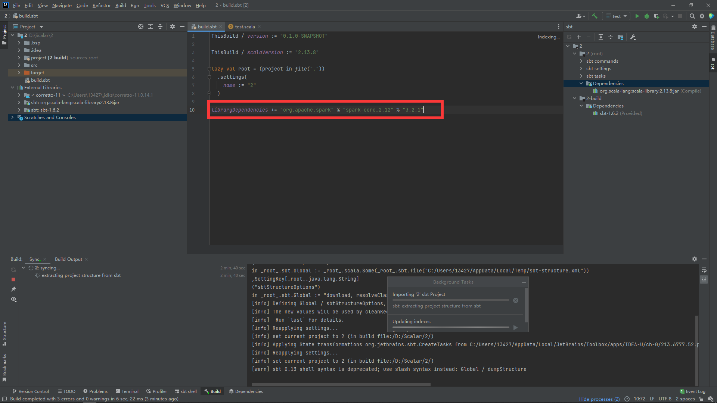Open the test run configuration dropdown
The height and width of the screenshot is (403, 717).
617,16
